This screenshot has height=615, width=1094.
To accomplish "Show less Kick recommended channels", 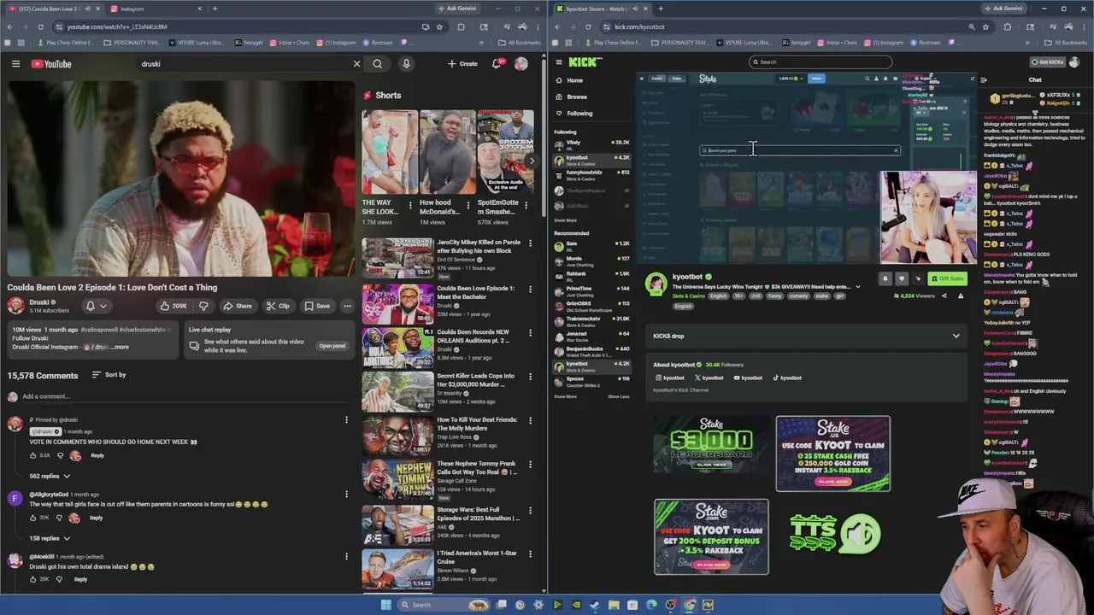I will click(x=618, y=396).
